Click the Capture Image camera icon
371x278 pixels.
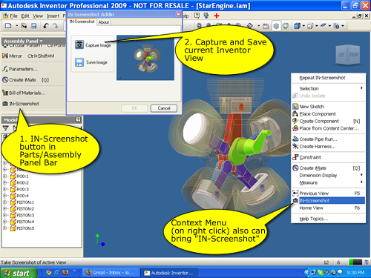[x=79, y=44]
